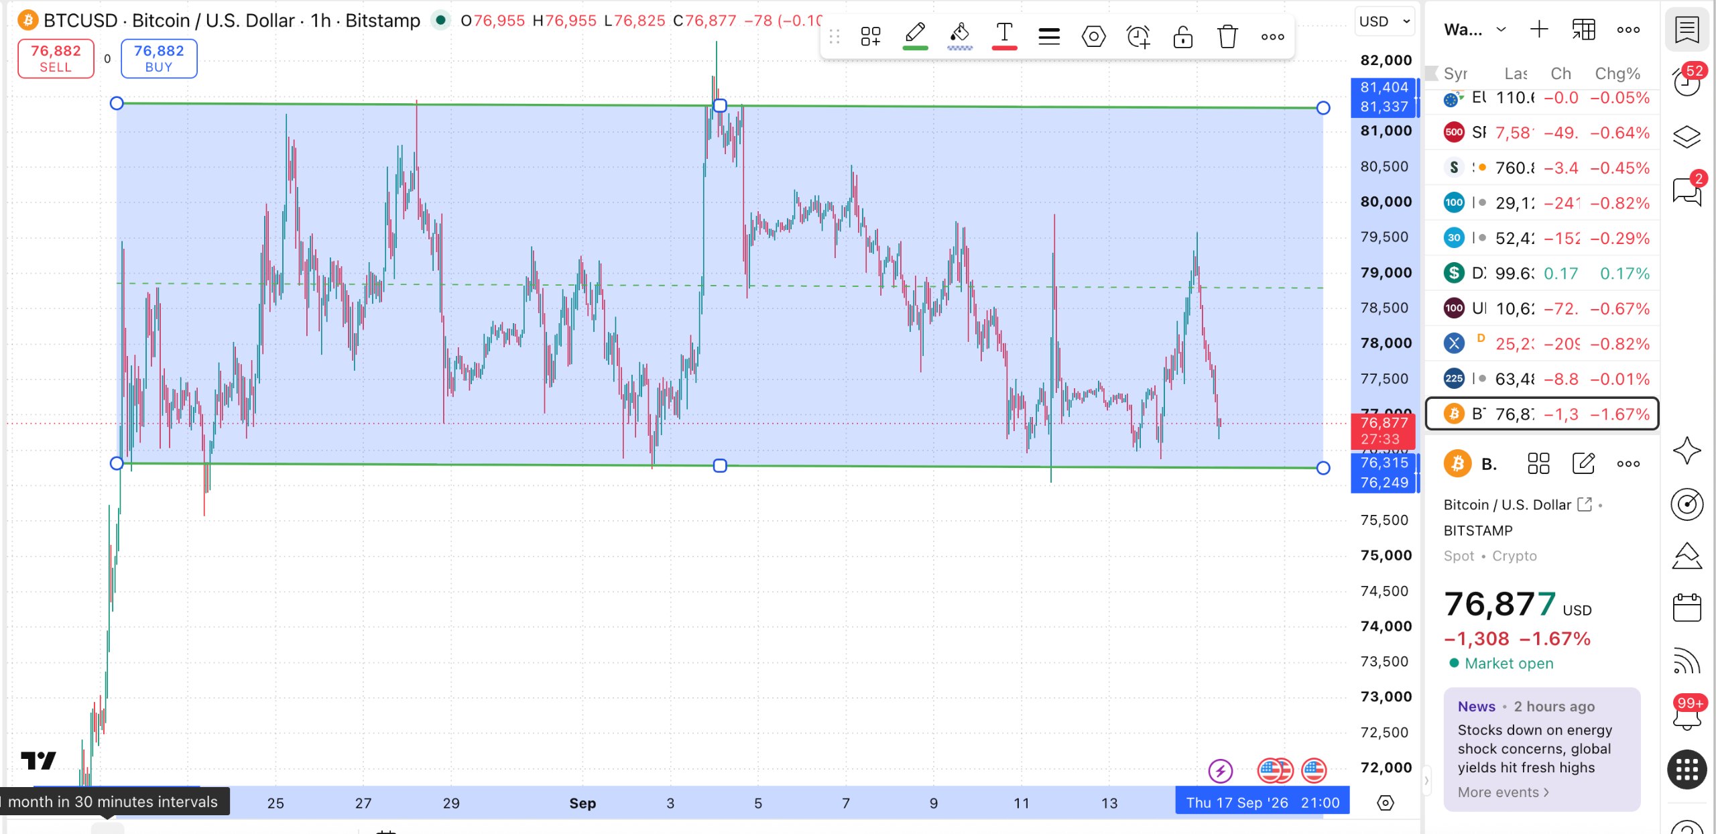Select watchlist row with 52,4 price

coord(1542,238)
